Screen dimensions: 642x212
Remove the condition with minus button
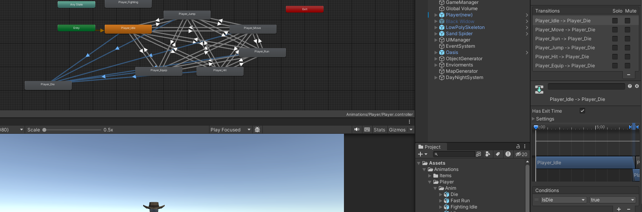coord(629,209)
